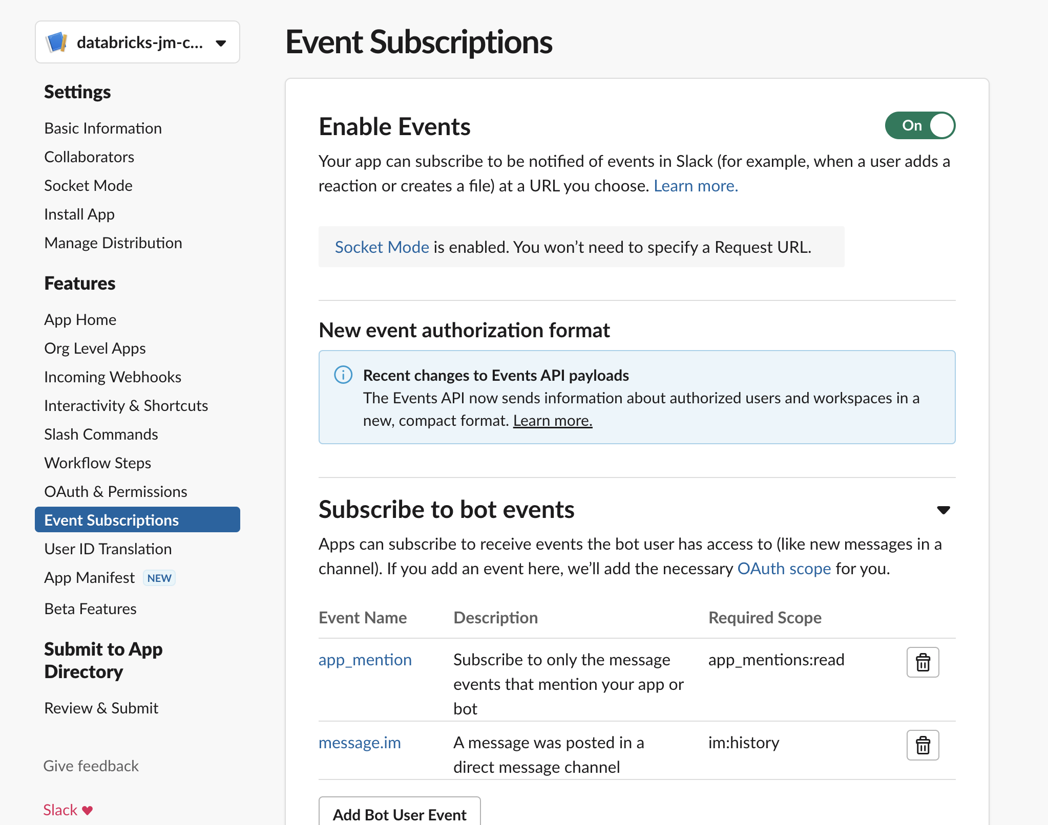Navigate to Basic Information settings
Image resolution: width=1048 pixels, height=825 pixels.
103,128
